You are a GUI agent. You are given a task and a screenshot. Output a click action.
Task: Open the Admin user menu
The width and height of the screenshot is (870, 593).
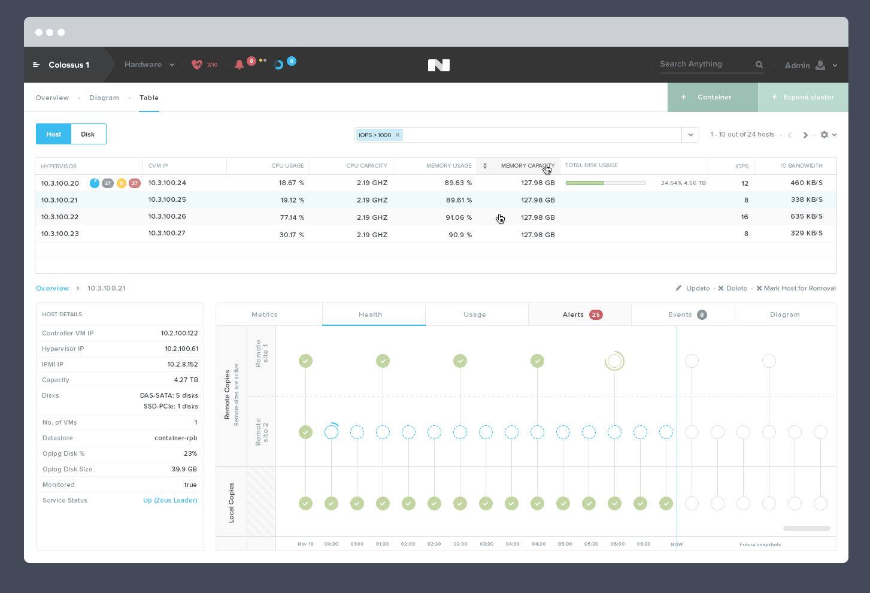coord(811,65)
